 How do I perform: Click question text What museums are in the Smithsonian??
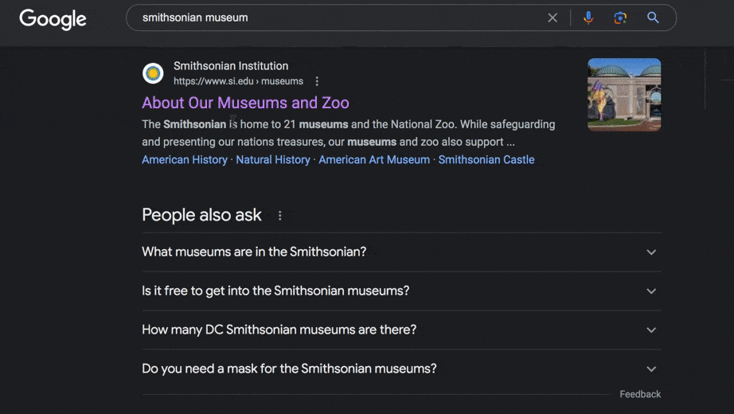pos(254,252)
